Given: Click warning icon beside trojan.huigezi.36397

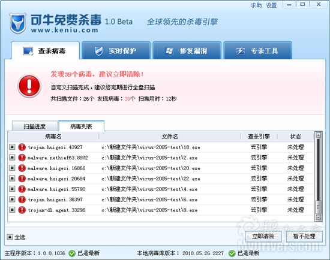Looking at the screenshot, I should coord(22,199).
